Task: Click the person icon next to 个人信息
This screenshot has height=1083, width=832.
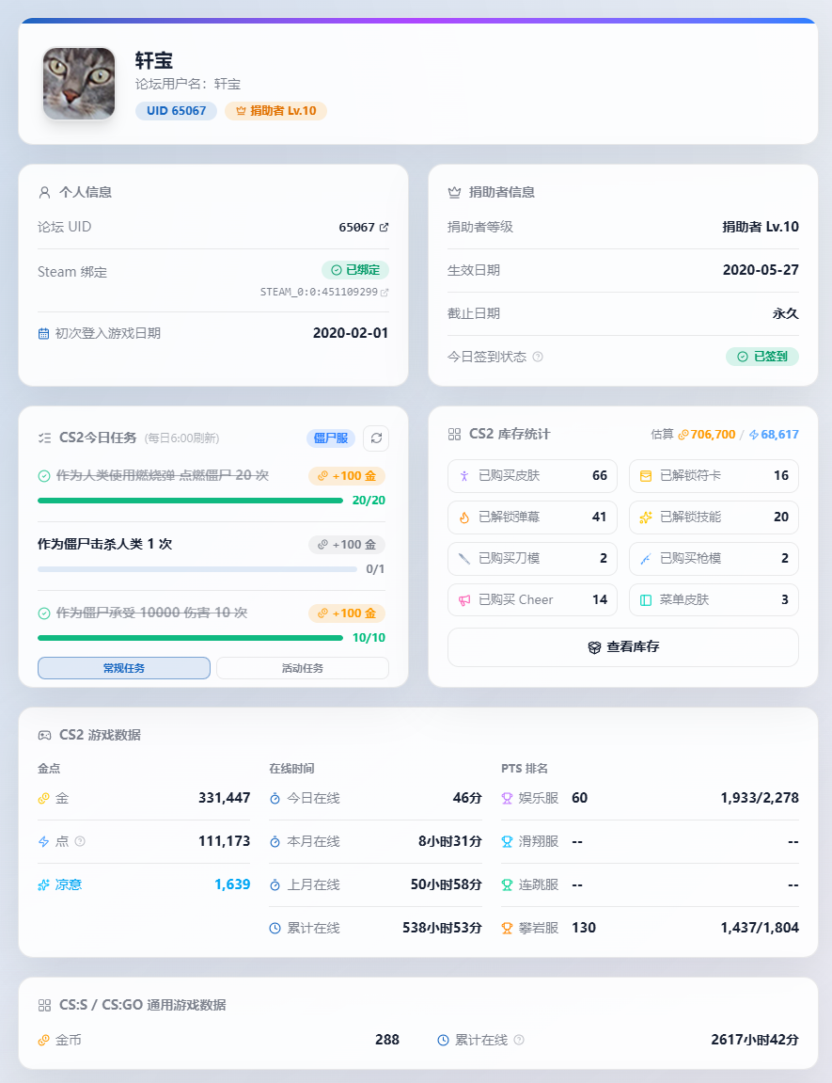Action: click(x=44, y=193)
